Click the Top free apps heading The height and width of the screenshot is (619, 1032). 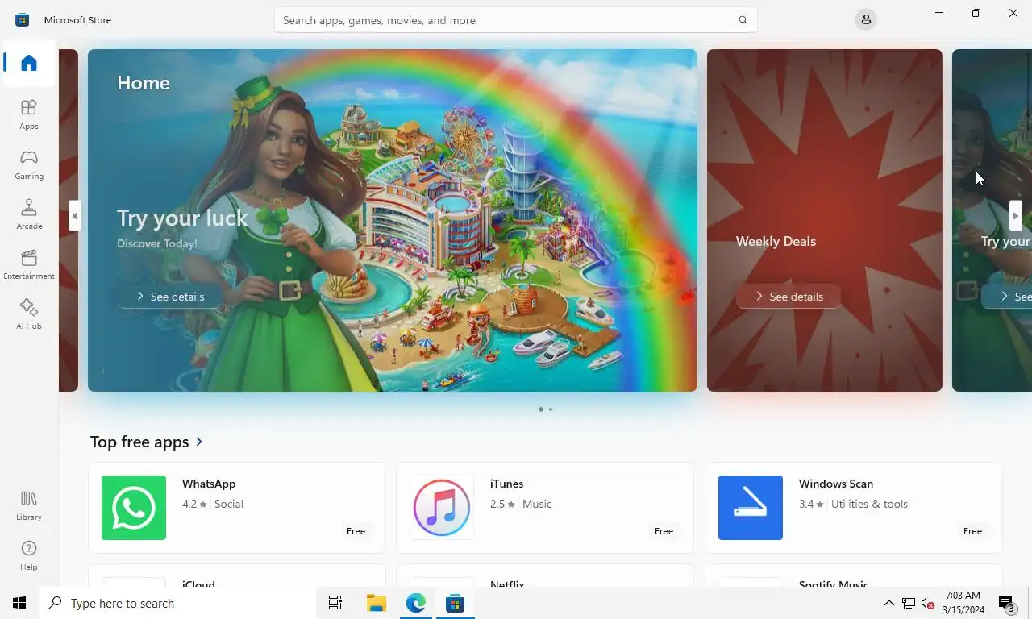[x=139, y=442]
